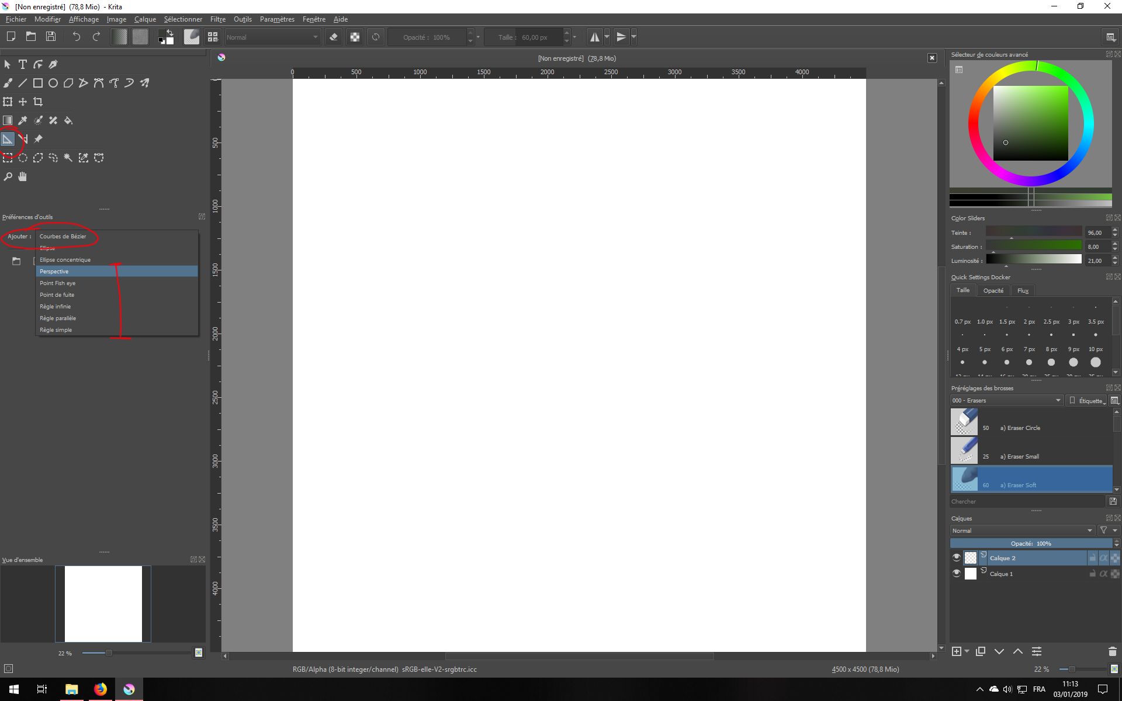The width and height of the screenshot is (1122, 701).
Task: Select the Crop tool
Action: (38, 102)
